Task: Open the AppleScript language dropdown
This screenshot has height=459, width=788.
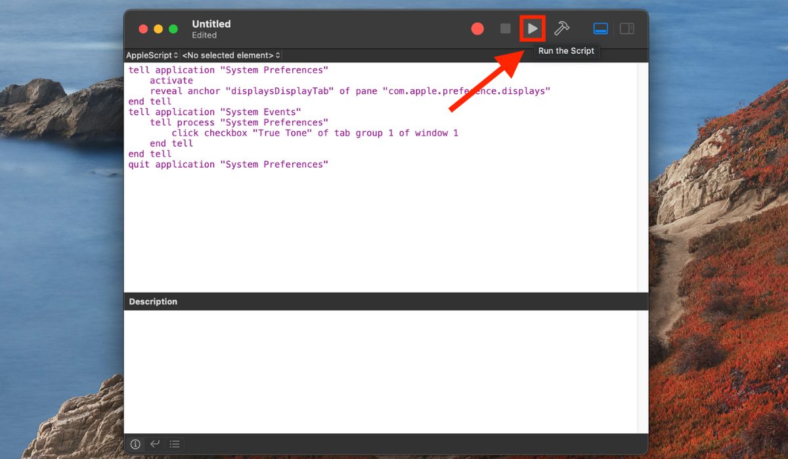Action: [x=152, y=56]
